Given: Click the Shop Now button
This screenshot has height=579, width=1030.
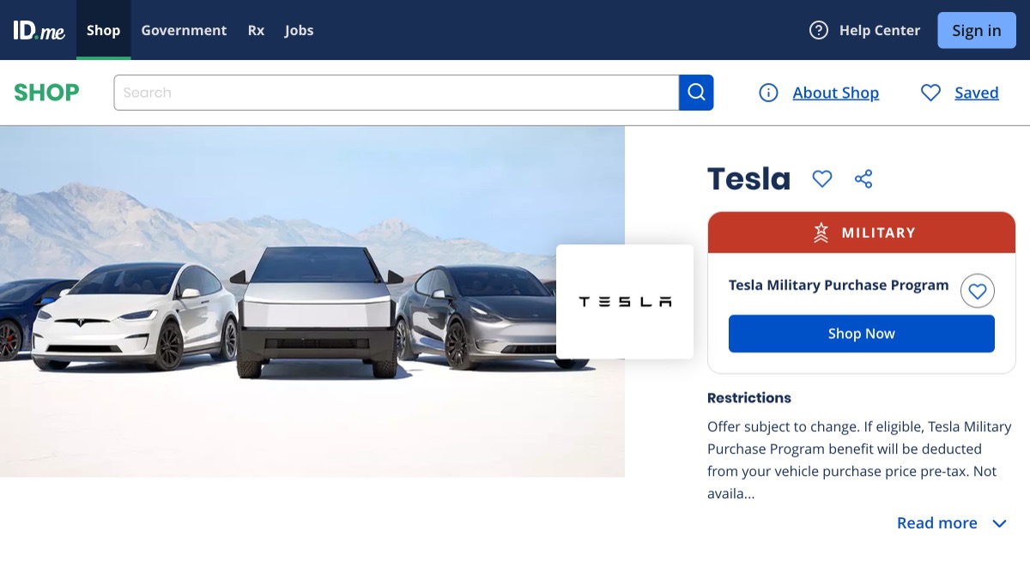Looking at the screenshot, I should [x=862, y=334].
